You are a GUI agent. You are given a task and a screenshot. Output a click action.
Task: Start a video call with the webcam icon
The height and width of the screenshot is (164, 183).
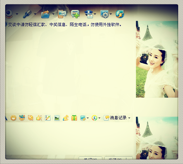[x=9, y=14]
